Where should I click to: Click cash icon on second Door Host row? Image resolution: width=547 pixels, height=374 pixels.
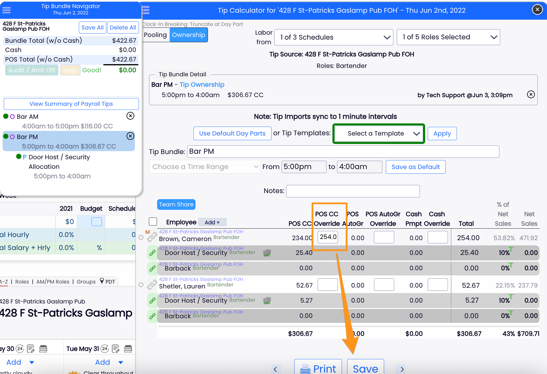267,301
